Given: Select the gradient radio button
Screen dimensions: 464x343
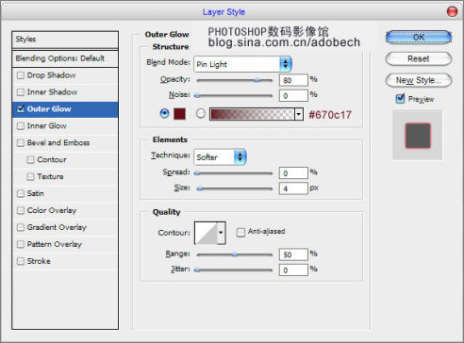Looking at the screenshot, I should coord(201,113).
